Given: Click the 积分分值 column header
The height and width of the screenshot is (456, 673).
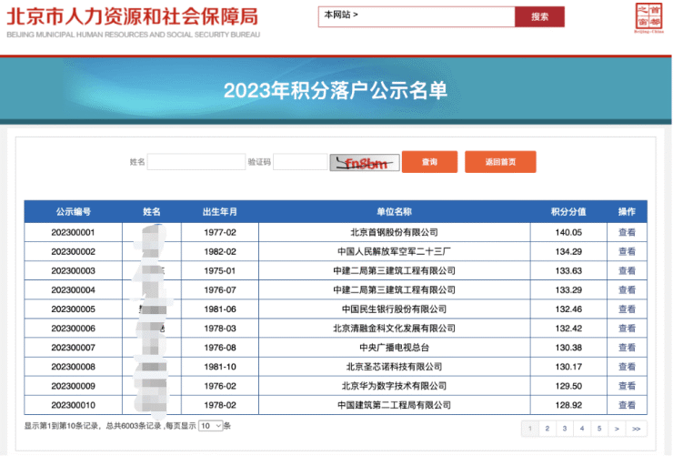Looking at the screenshot, I should coord(568,212).
